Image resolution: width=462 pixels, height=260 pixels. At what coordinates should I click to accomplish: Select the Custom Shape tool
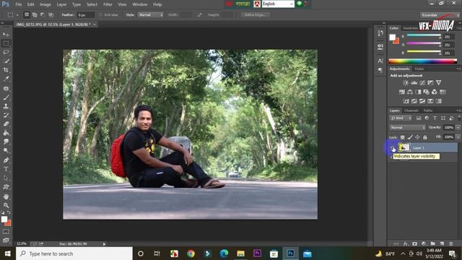(6, 186)
